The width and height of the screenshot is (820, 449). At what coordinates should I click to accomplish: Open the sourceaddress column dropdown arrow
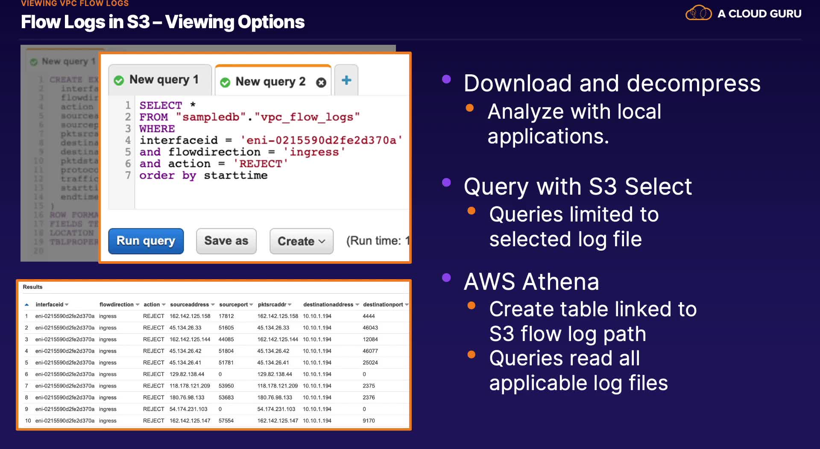pyautogui.click(x=213, y=305)
